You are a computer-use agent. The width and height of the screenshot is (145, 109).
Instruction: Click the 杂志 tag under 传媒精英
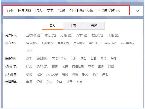(49, 82)
